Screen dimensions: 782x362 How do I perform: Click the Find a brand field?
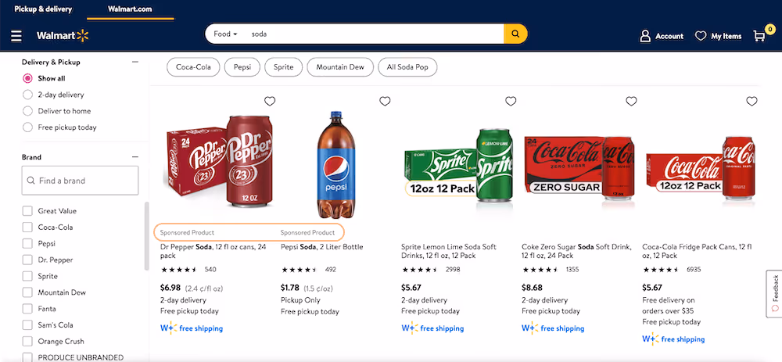point(80,181)
